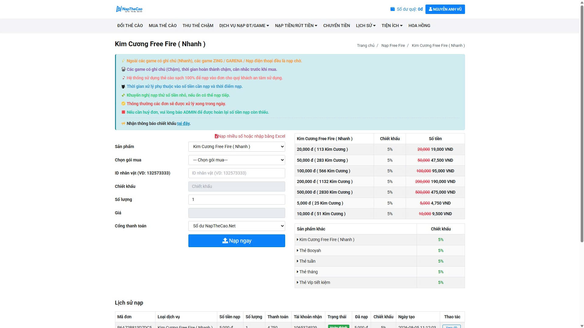Click the 50,000 đ ( 283 Kim Cương ) row
The image size is (584, 328).
(x=379, y=160)
